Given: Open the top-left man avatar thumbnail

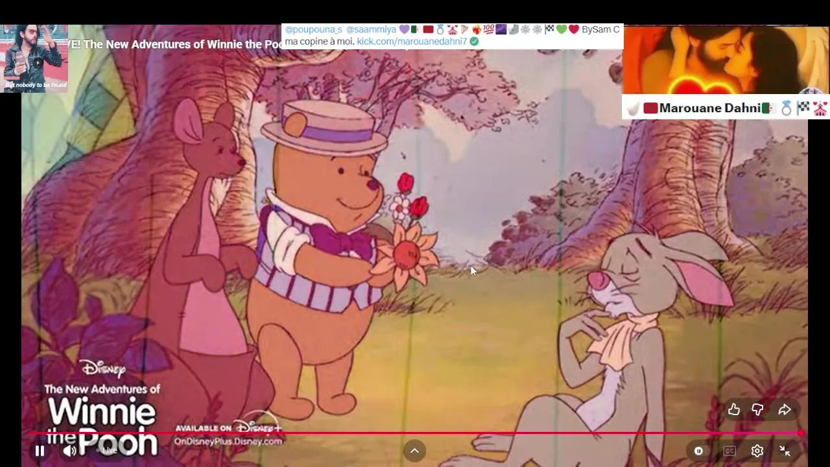Looking at the screenshot, I should (34, 58).
